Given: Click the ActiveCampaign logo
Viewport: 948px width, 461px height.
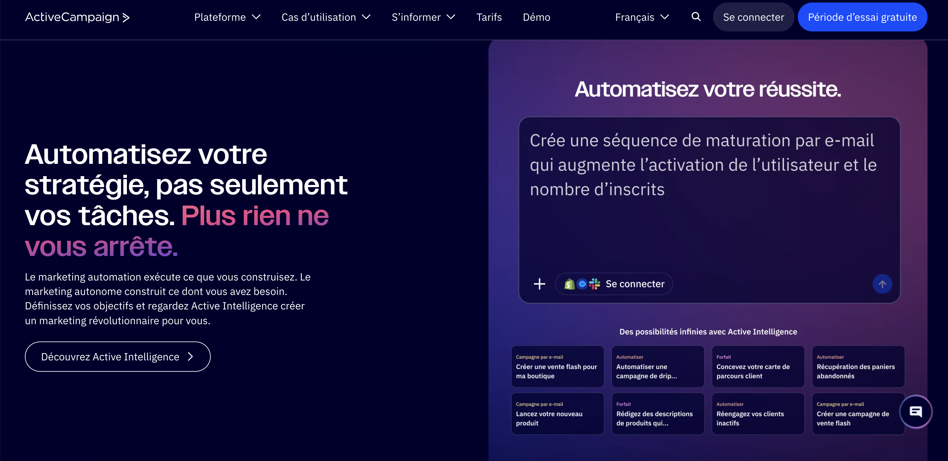Looking at the screenshot, I should click(77, 17).
